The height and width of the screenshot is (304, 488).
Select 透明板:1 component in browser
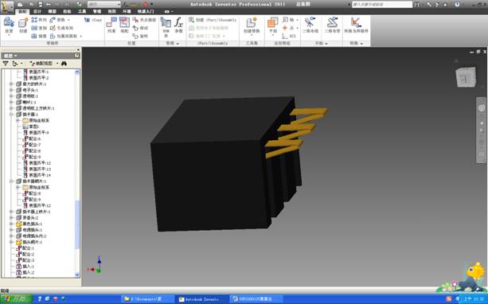(x=27, y=96)
